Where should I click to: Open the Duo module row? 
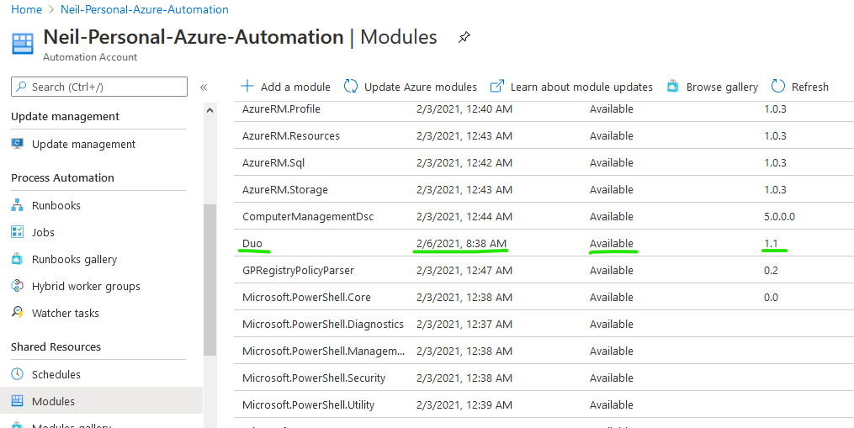pyautogui.click(x=544, y=243)
